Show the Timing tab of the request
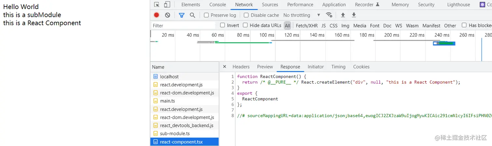492x146 pixels. click(338, 67)
